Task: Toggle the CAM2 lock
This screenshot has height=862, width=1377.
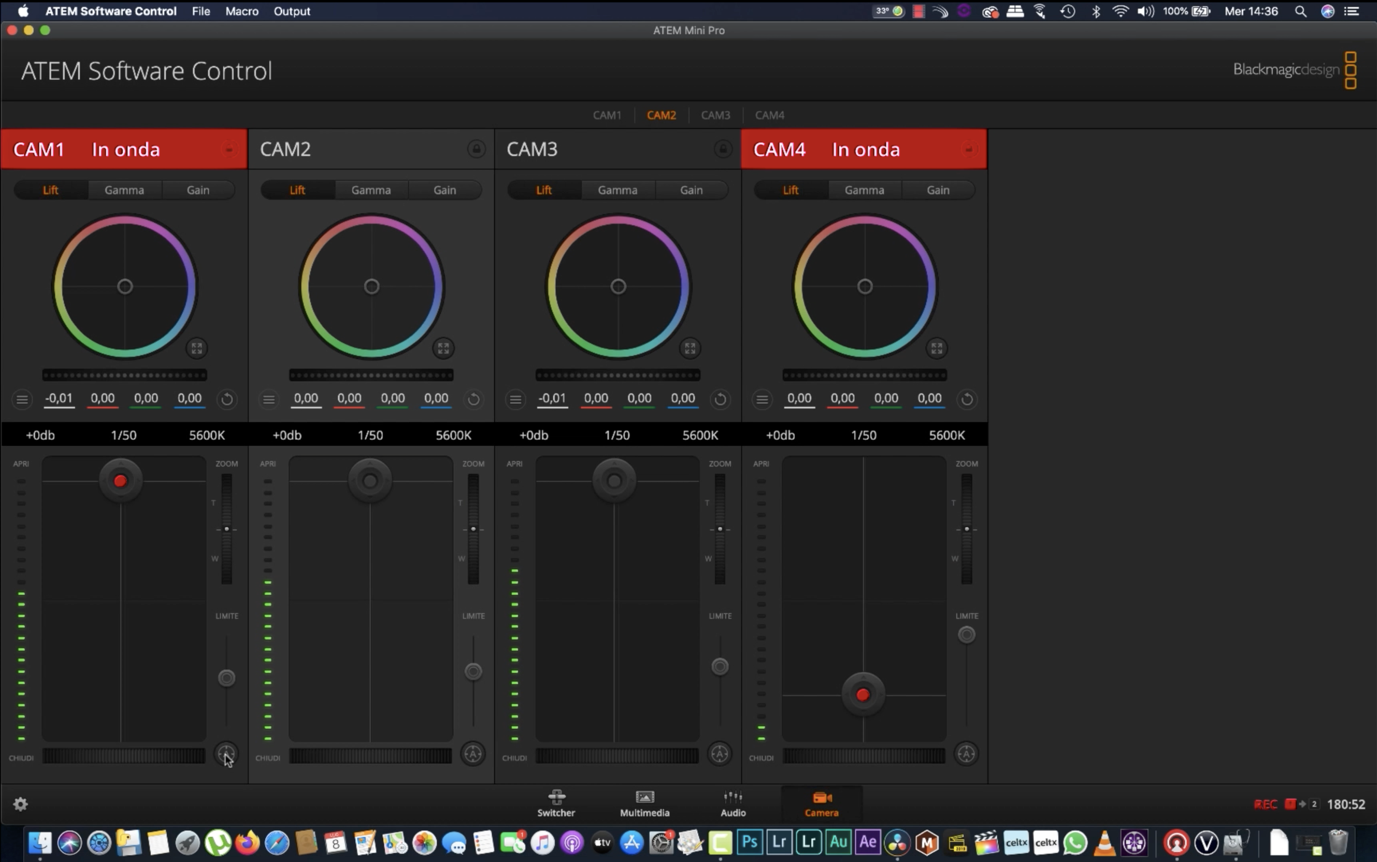Action: pos(476,149)
